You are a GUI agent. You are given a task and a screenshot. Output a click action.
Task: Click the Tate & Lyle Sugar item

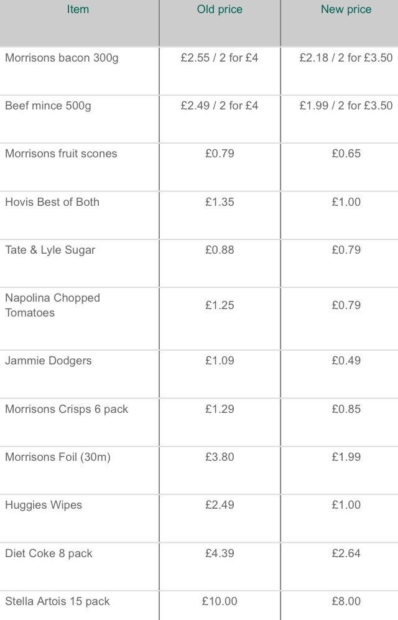coord(50,250)
